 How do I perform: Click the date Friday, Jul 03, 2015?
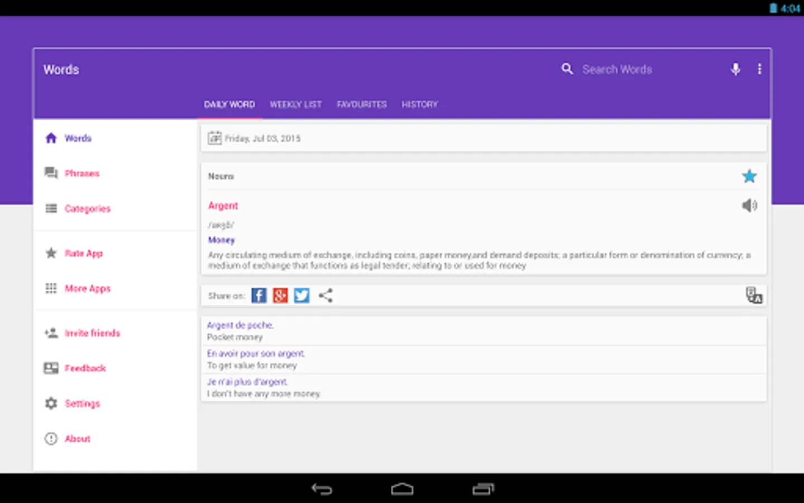coord(262,138)
